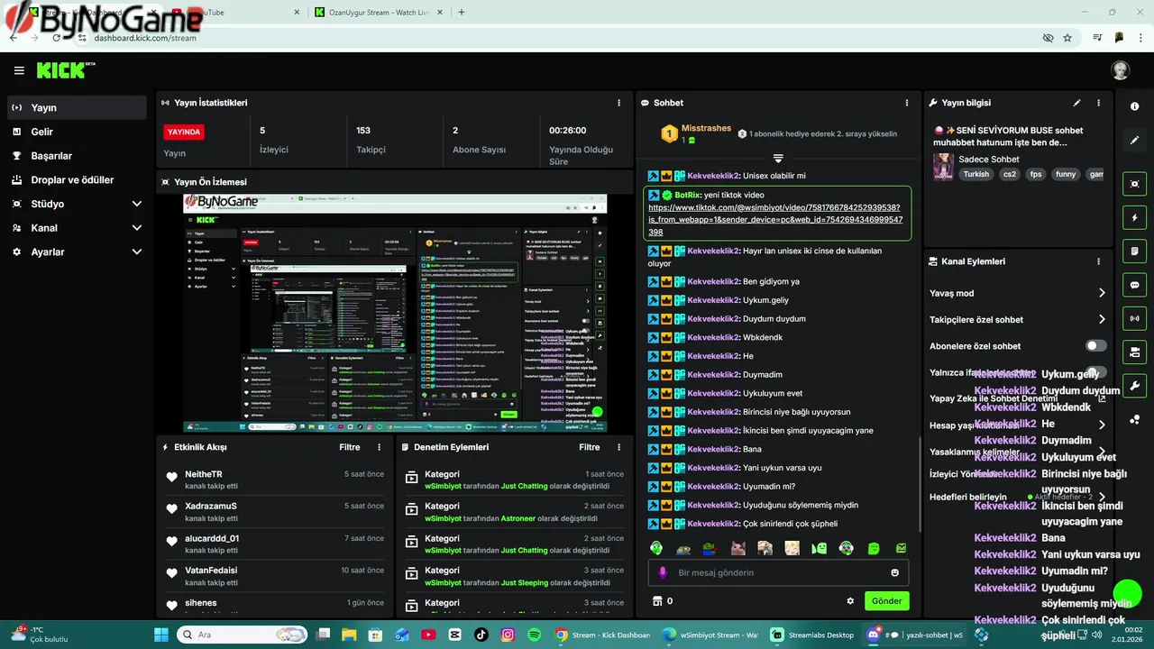Screen dimensions: 1154x649
Task: Click the stream preview thumbnail
Action: click(395, 313)
